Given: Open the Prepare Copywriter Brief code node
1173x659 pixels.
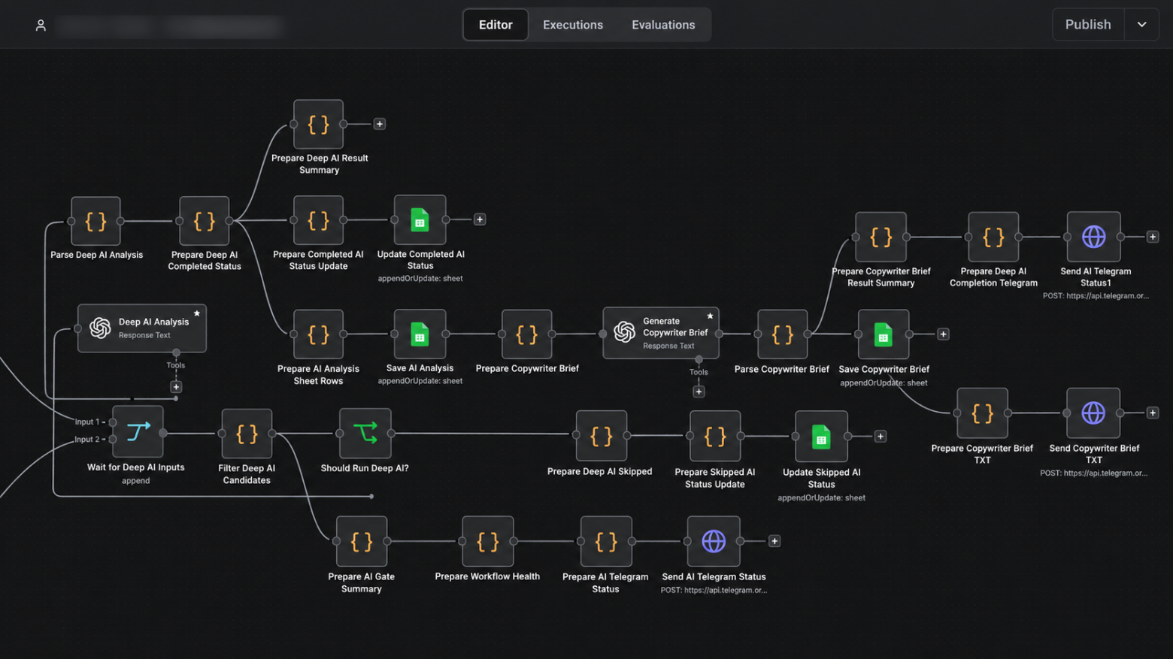Looking at the screenshot, I should pos(526,334).
